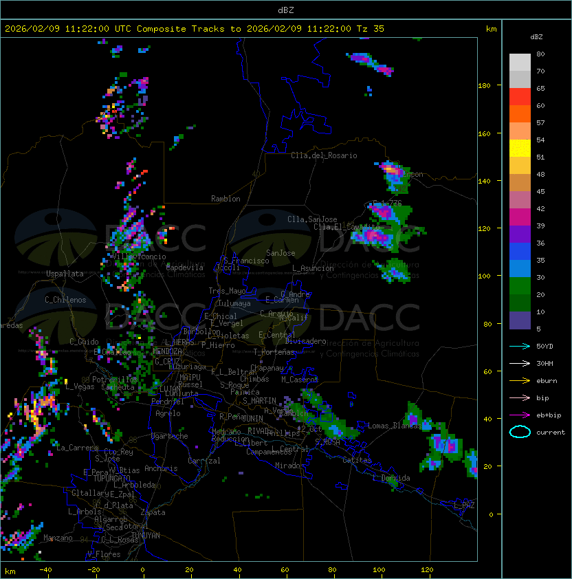Click the 'Villavicencio' map label
Image resolution: width=572 pixels, height=579 pixels.
139,256
